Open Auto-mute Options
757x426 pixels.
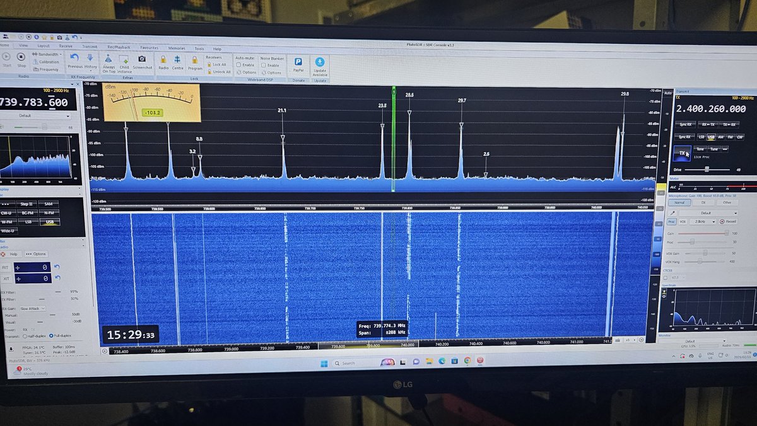(x=245, y=72)
